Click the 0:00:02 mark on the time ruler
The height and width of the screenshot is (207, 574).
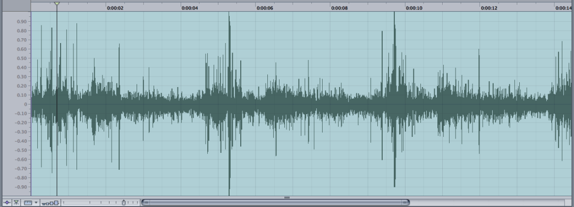coord(115,7)
